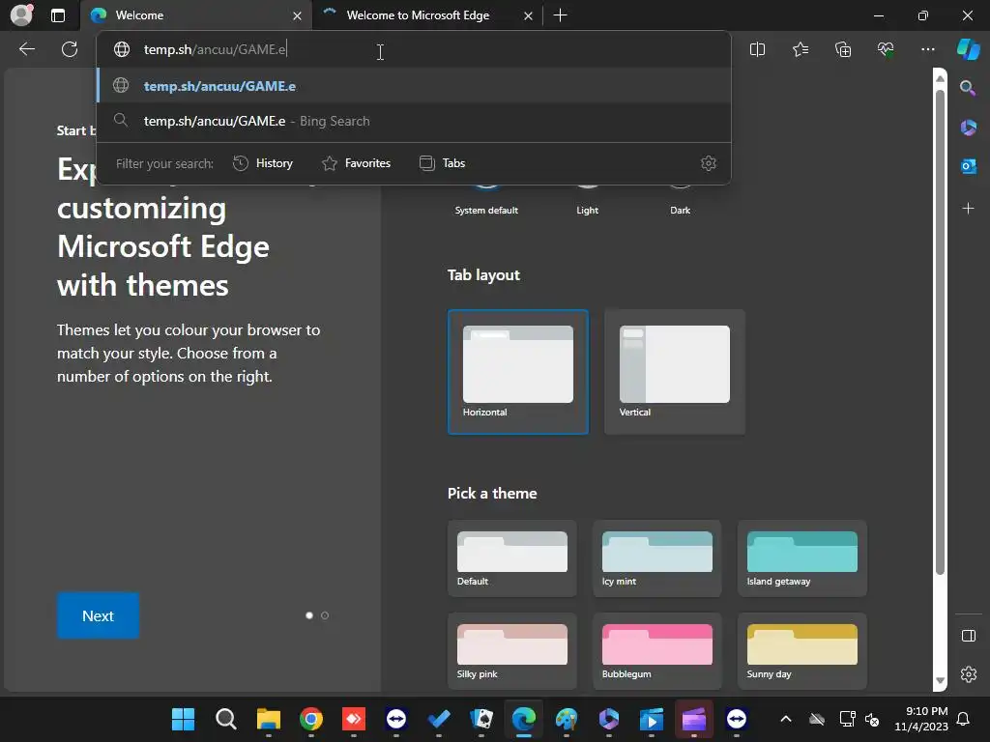Open tab actions menu icon
This screenshot has height=742, width=990.
click(58, 15)
